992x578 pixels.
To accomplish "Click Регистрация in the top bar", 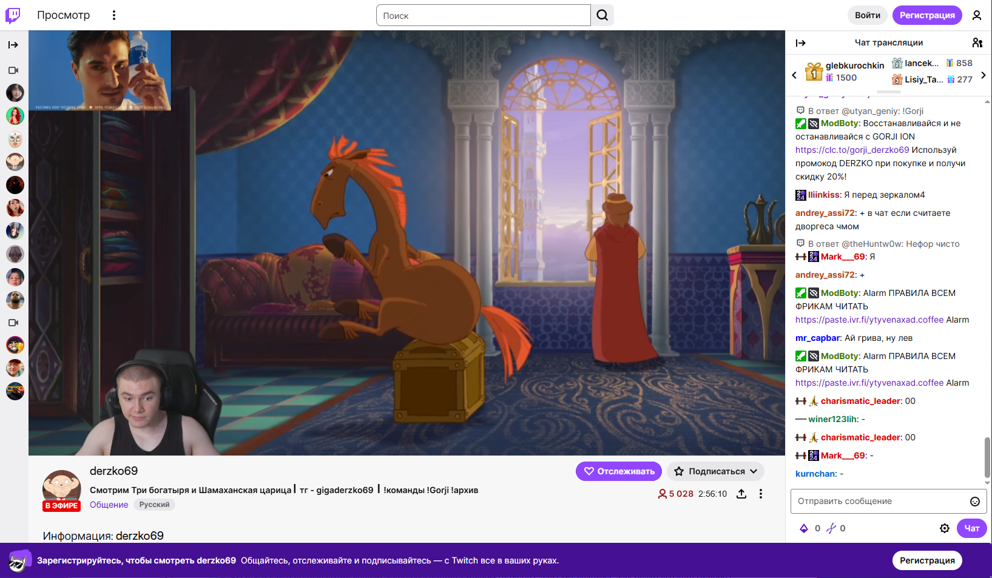I will pos(927,15).
